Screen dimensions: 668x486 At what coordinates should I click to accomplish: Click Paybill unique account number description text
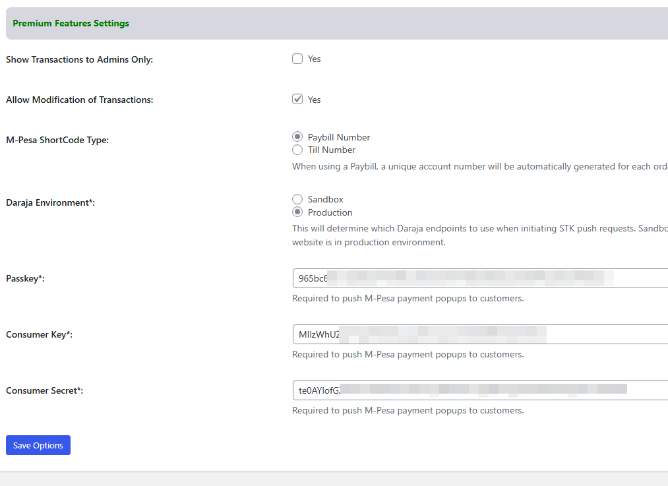point(480,167)
